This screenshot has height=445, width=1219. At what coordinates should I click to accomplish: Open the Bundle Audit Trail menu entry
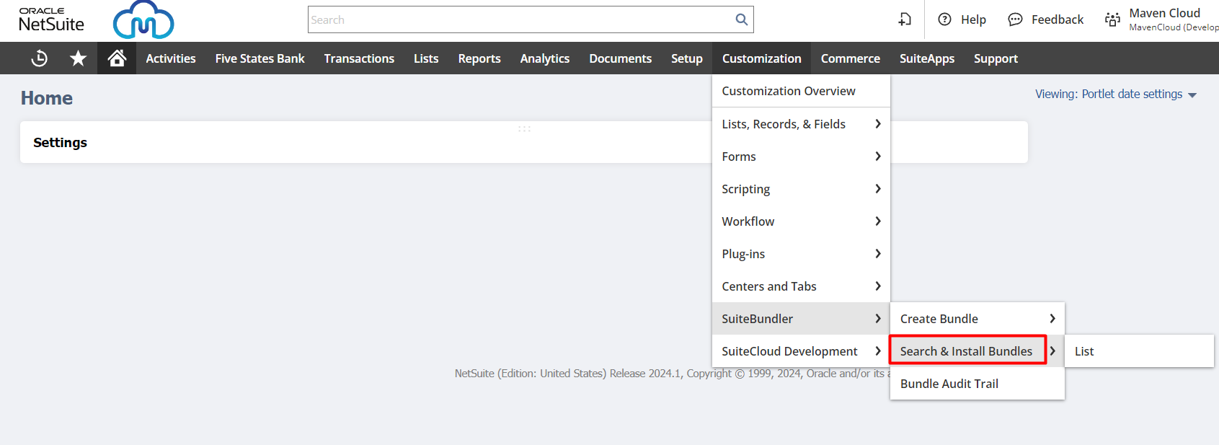point(949,384)
